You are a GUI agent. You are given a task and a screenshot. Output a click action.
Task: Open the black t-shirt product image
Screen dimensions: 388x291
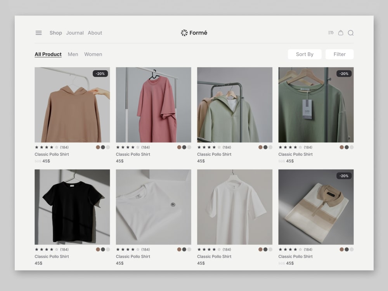[x=72, y=207]
